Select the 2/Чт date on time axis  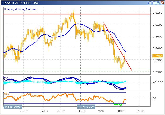101,111
